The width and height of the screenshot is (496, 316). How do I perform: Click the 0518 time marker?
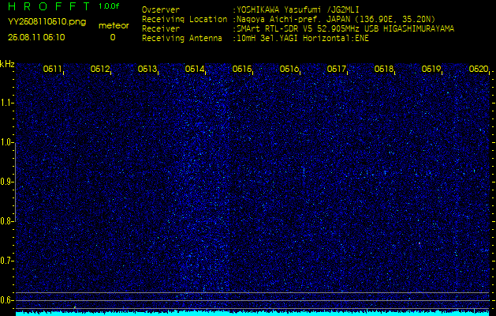(x=384, y=69)
